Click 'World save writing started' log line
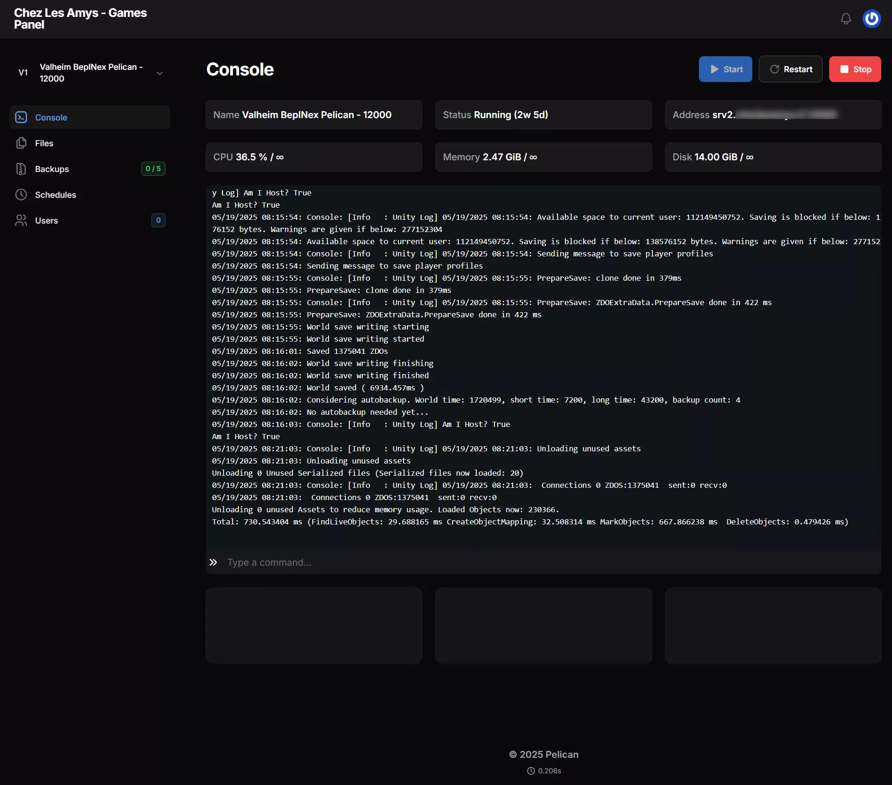The height and width of the screenshot is (785, 892). point(318,339)
